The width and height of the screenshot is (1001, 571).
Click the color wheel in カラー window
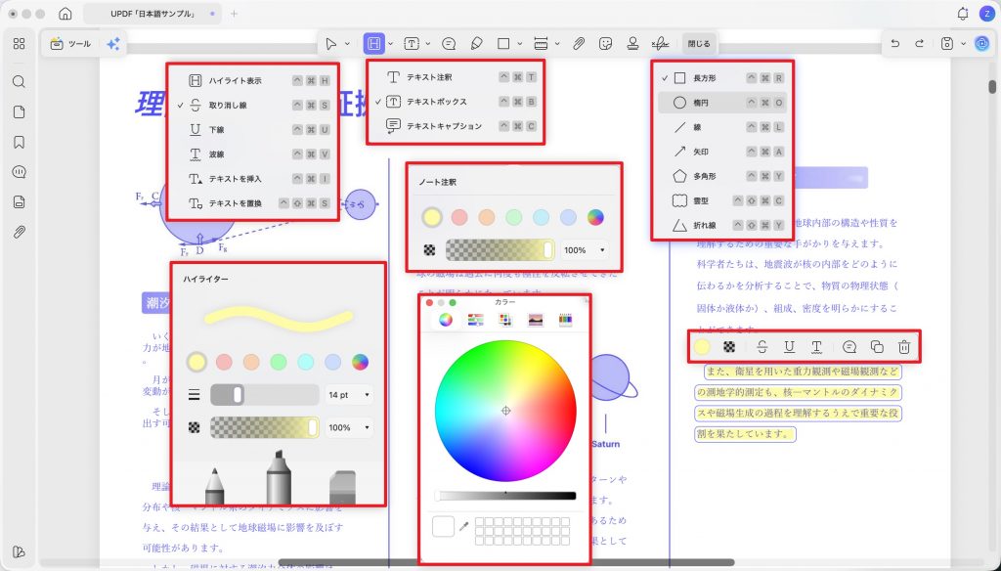(505, 411)
